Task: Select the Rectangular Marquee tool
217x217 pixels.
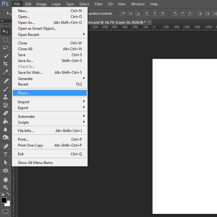Action: point(5,40)
